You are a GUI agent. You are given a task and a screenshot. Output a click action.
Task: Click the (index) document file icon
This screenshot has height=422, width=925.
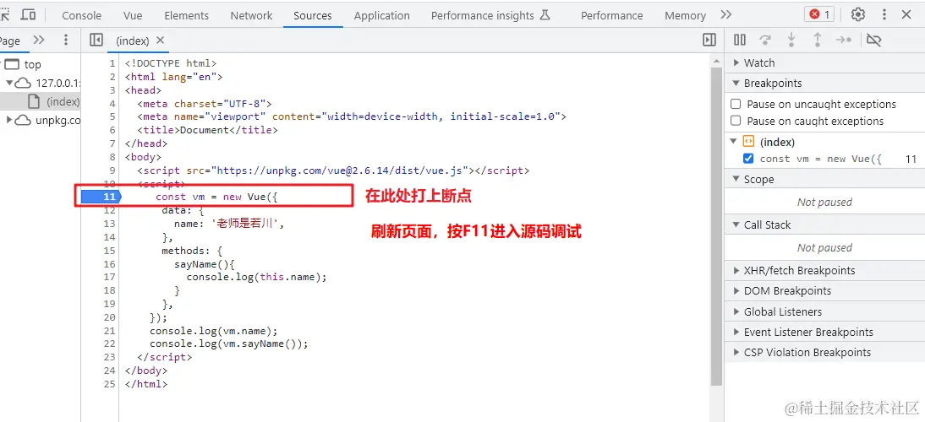pos(34,101)
